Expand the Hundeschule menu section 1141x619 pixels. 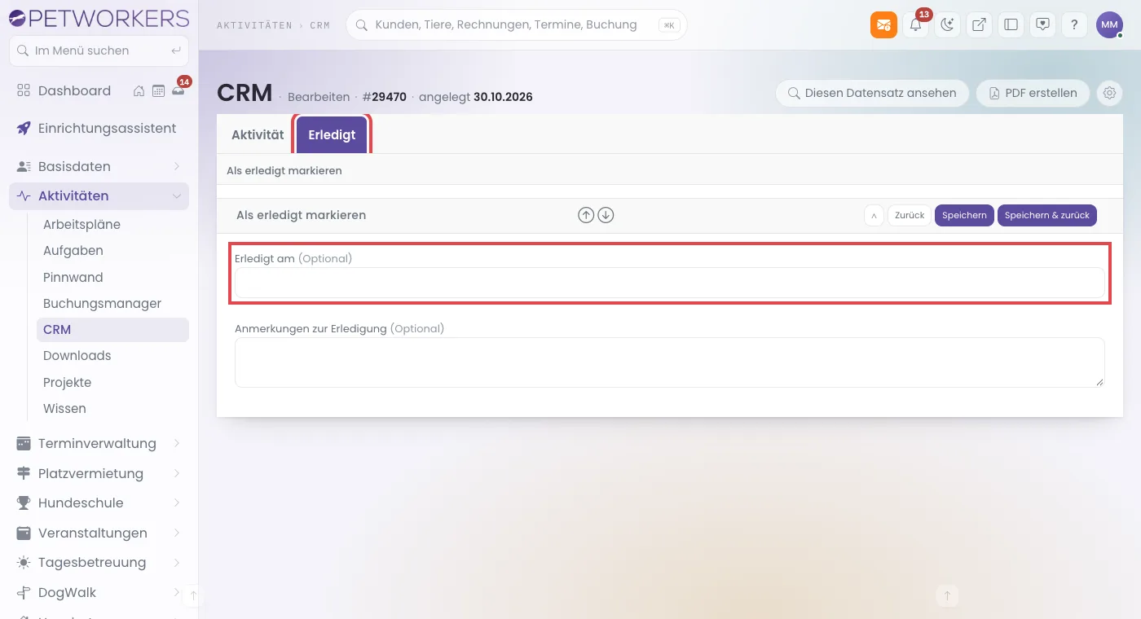point(99,503)
